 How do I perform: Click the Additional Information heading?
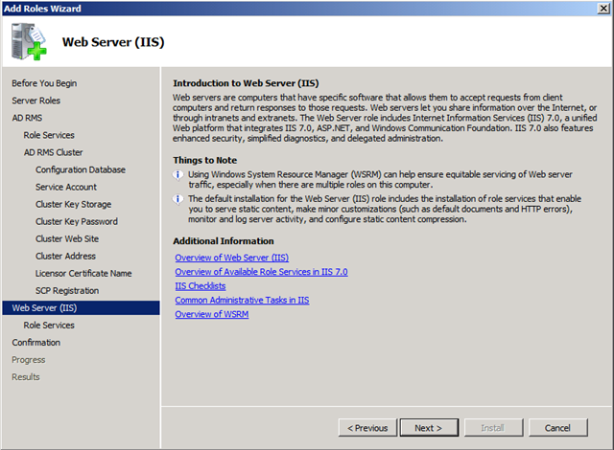(x=224, y=241)
